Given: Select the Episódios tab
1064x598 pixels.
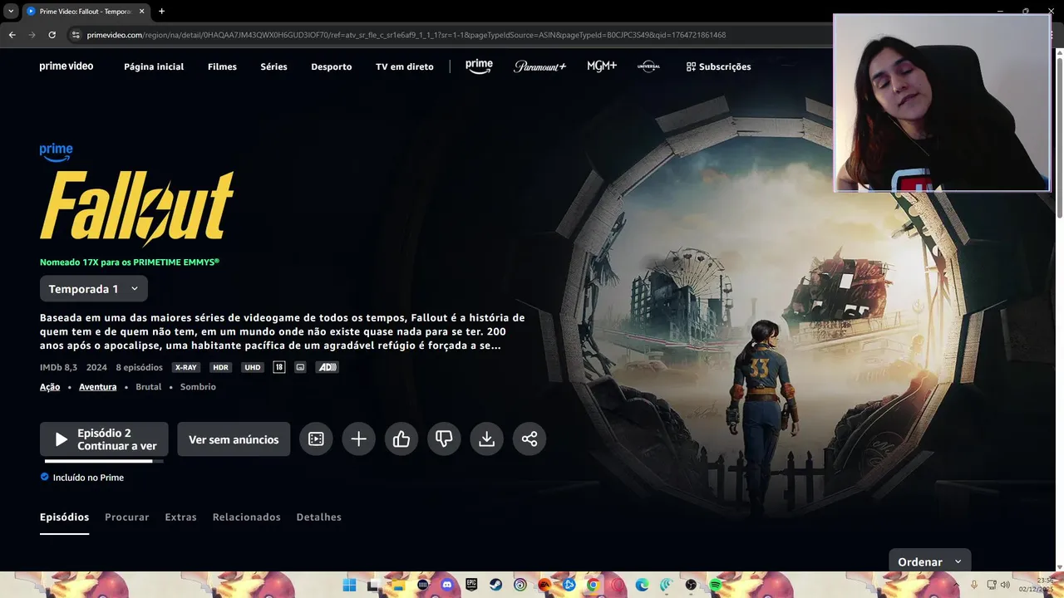Looking at the screenshot, I should (x=64, y=517).
